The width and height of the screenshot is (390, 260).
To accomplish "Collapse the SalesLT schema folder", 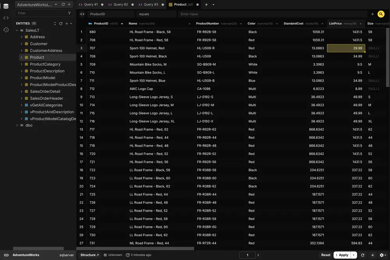I will [x=17, y=30].
